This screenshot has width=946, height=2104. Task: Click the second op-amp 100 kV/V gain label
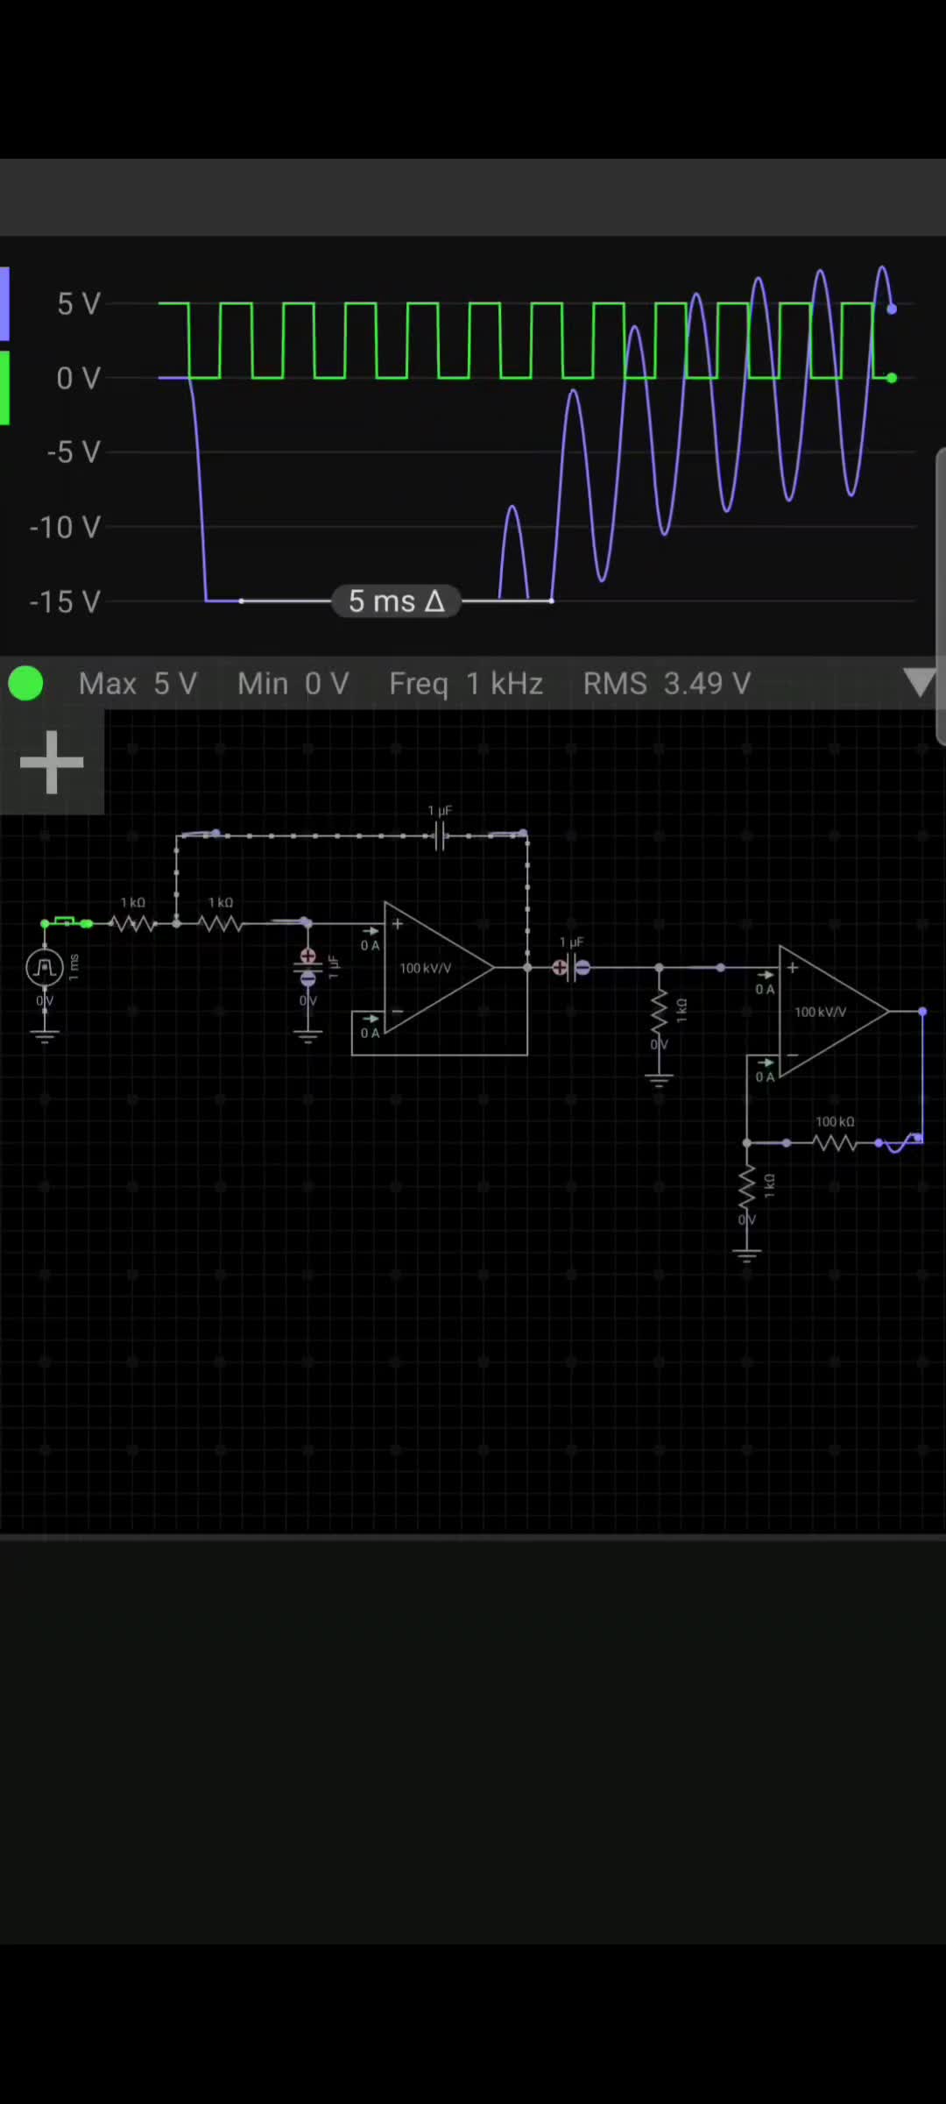[820, 1012]
